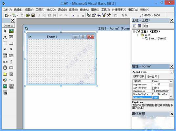Collapse the 工程1 (工程1) tree node
The height and width of the screenshot is (131, 176).
(x=134, y=32)
